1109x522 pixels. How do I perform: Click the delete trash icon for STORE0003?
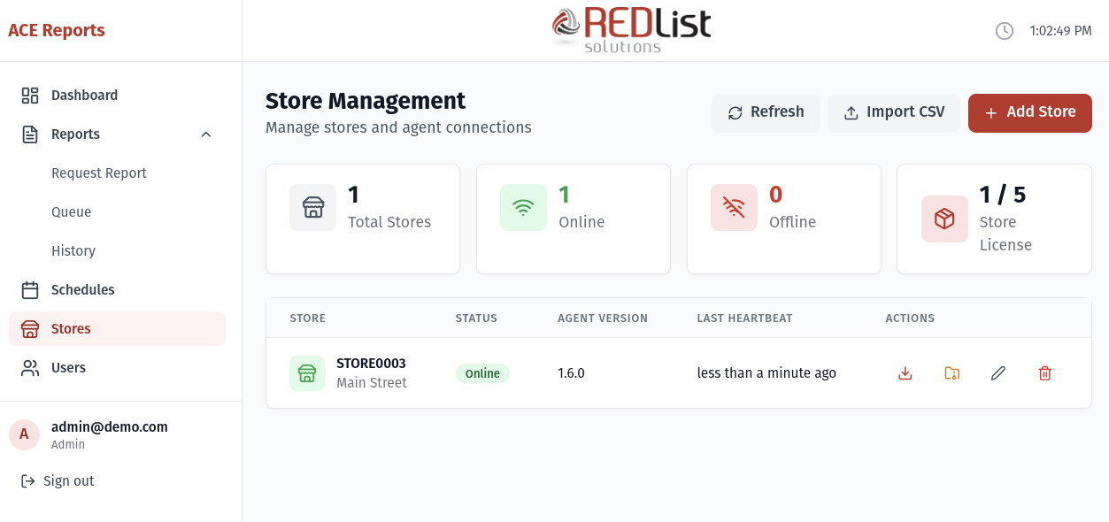pyautogui.click(x=1044, y=372)
